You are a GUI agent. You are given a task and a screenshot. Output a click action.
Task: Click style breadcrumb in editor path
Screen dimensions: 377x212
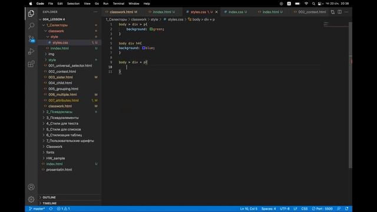click(x=154, y=19)
